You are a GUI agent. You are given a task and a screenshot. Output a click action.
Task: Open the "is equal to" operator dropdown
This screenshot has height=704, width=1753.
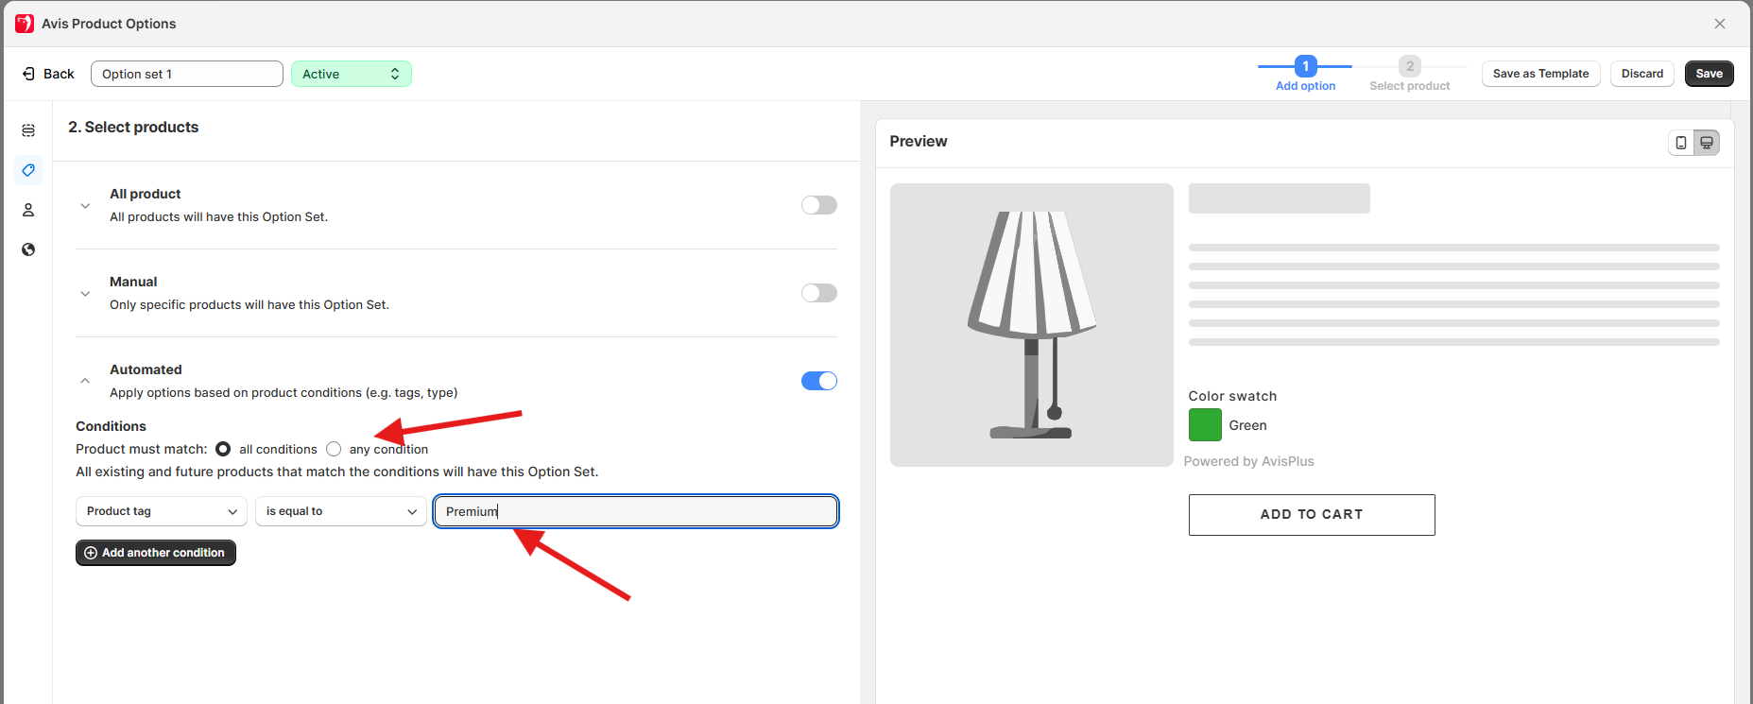340,511
